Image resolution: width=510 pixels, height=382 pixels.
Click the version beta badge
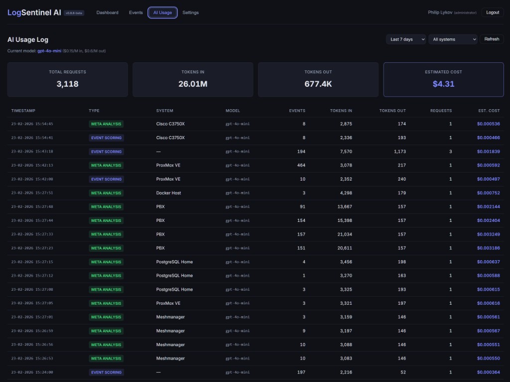point(74,13)
